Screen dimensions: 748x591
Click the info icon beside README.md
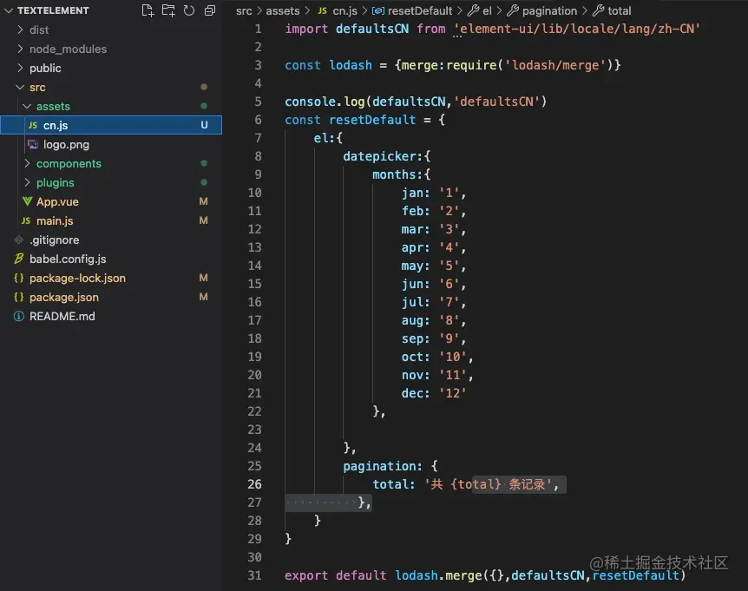point(18,316)
